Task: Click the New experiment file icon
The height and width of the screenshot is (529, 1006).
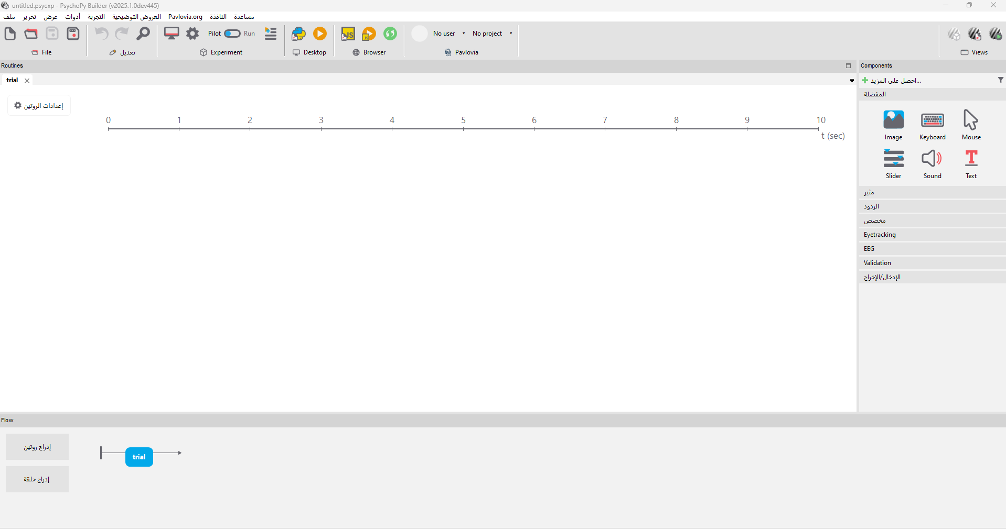Action: [x=10, y=34]
